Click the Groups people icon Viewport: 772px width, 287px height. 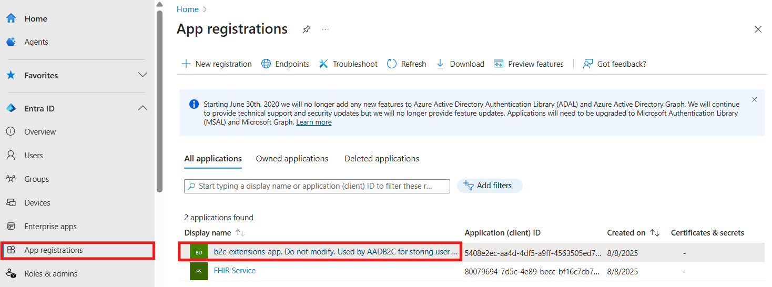tap(11, 179)
